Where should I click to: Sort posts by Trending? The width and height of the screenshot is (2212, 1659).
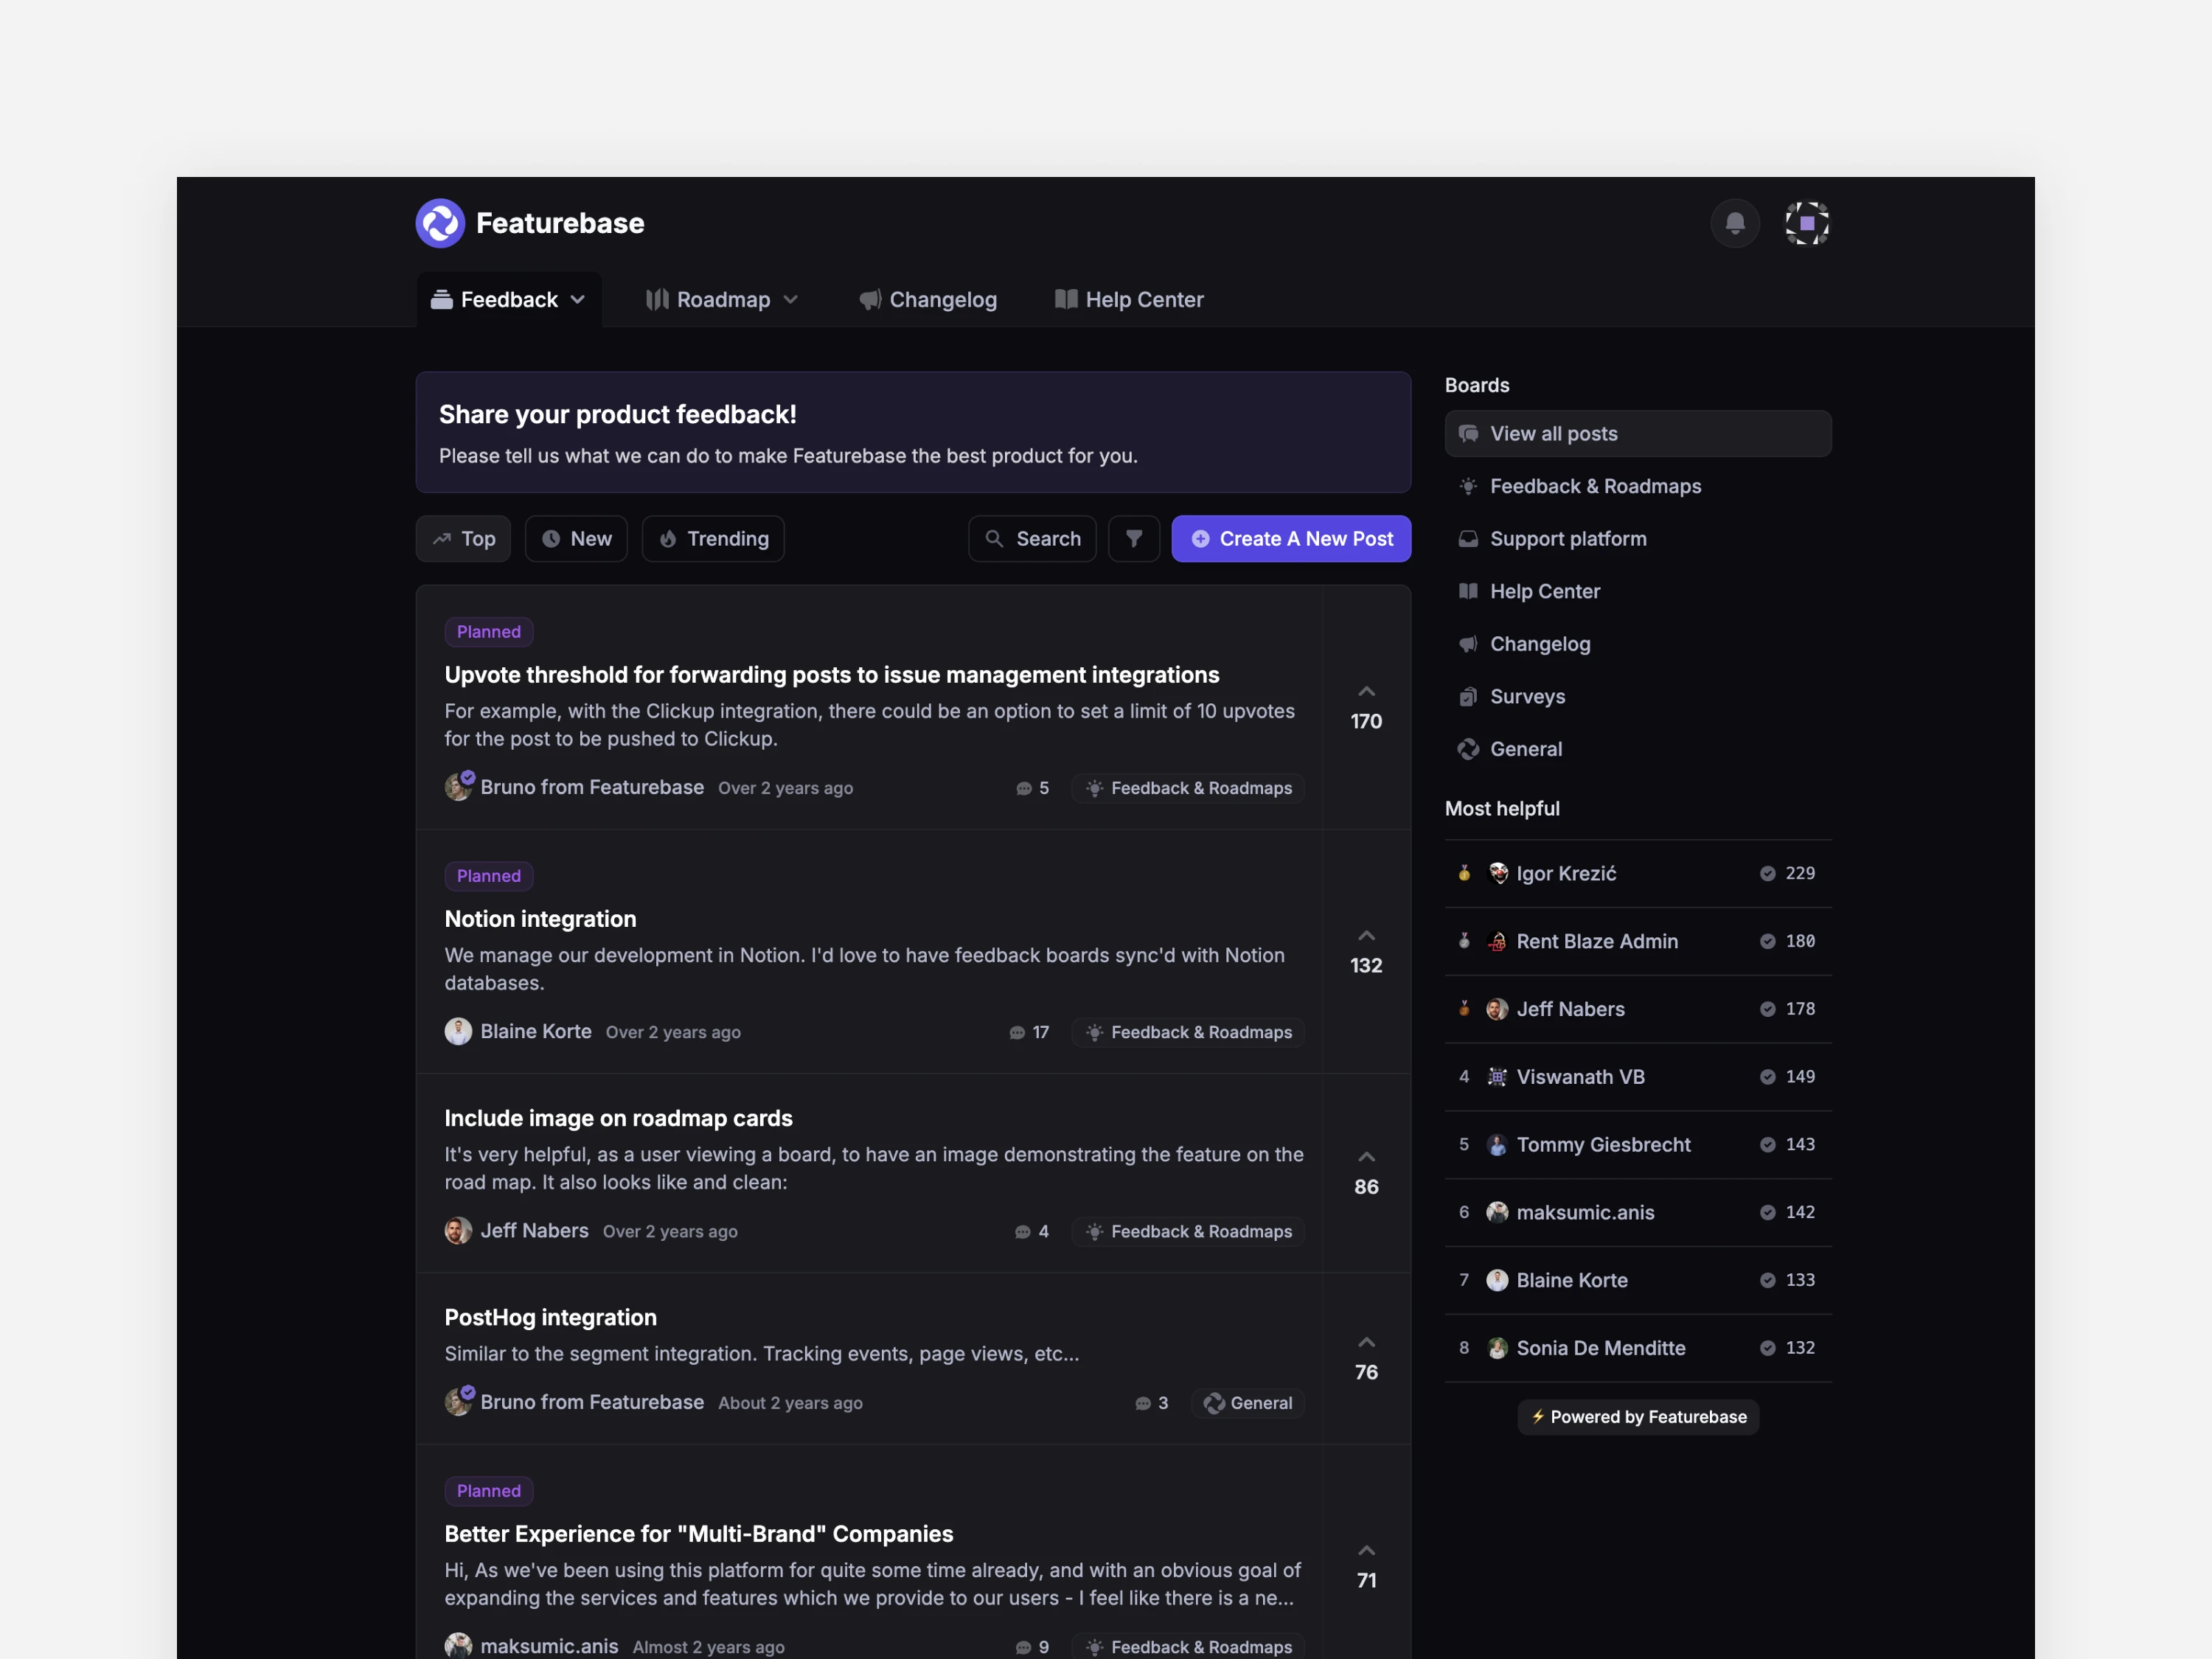tap(713, 539)
